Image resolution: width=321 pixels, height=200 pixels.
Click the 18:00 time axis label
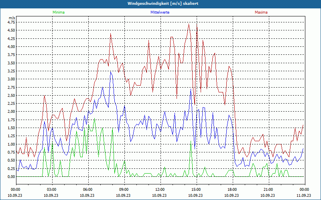pos(232,190)
